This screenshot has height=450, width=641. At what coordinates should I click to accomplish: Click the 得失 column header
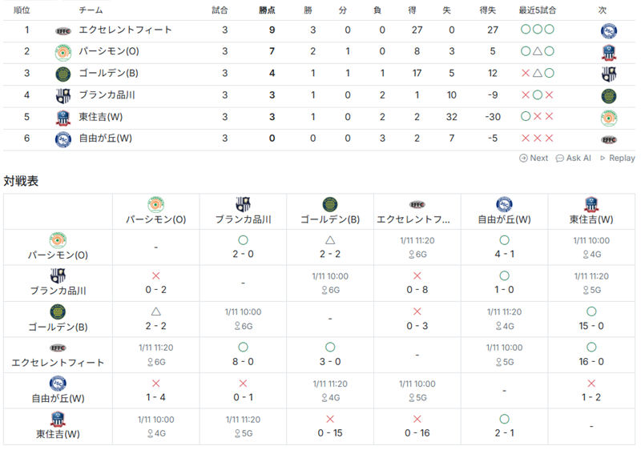(487, 10)
